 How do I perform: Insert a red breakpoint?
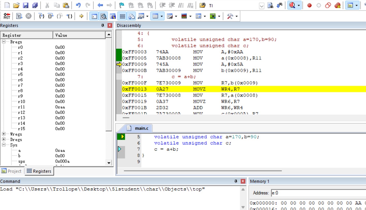309,5
